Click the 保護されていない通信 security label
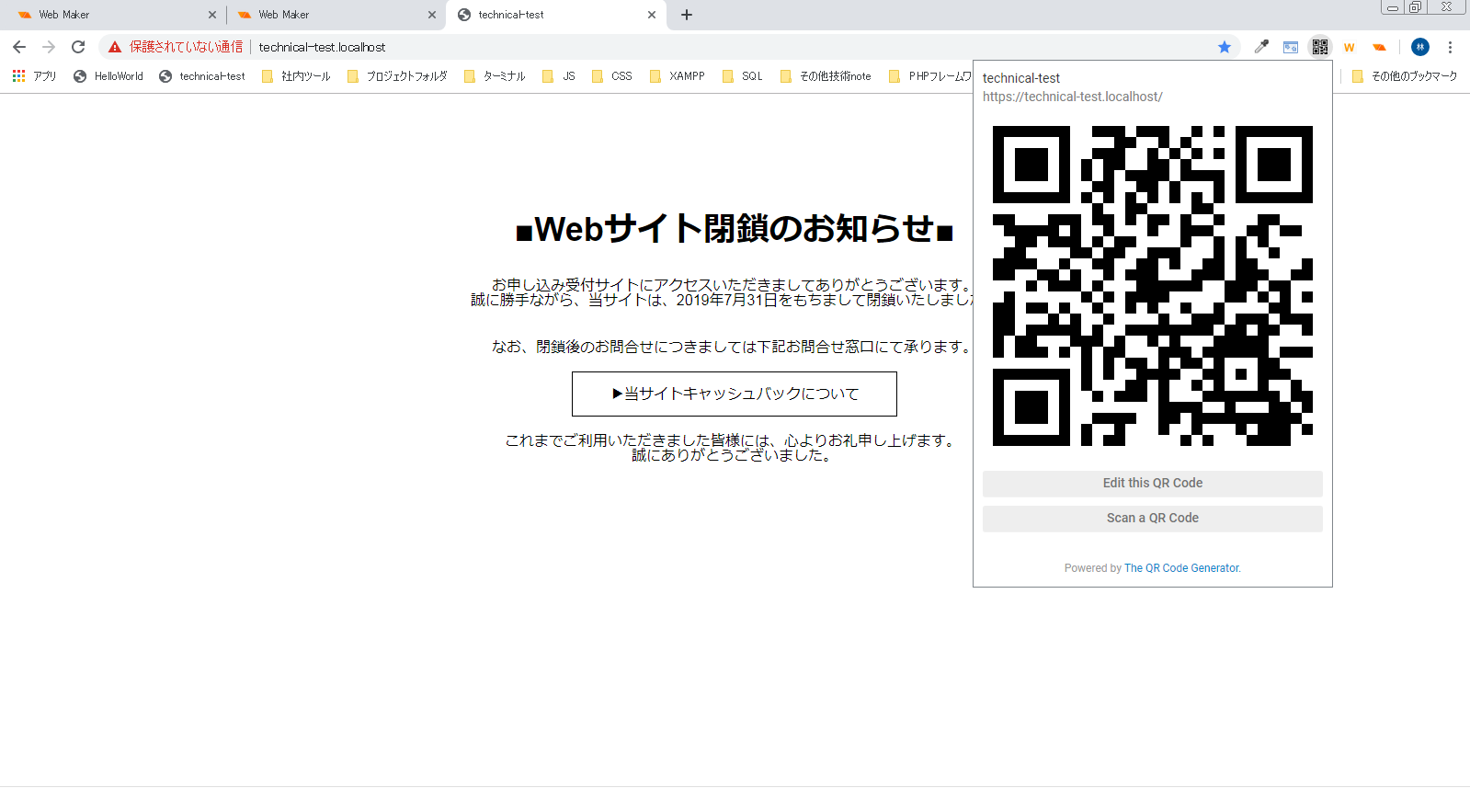 coord(187,47)
